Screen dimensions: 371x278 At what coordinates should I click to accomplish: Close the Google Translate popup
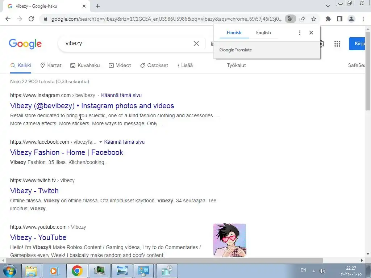pos(311,33)
